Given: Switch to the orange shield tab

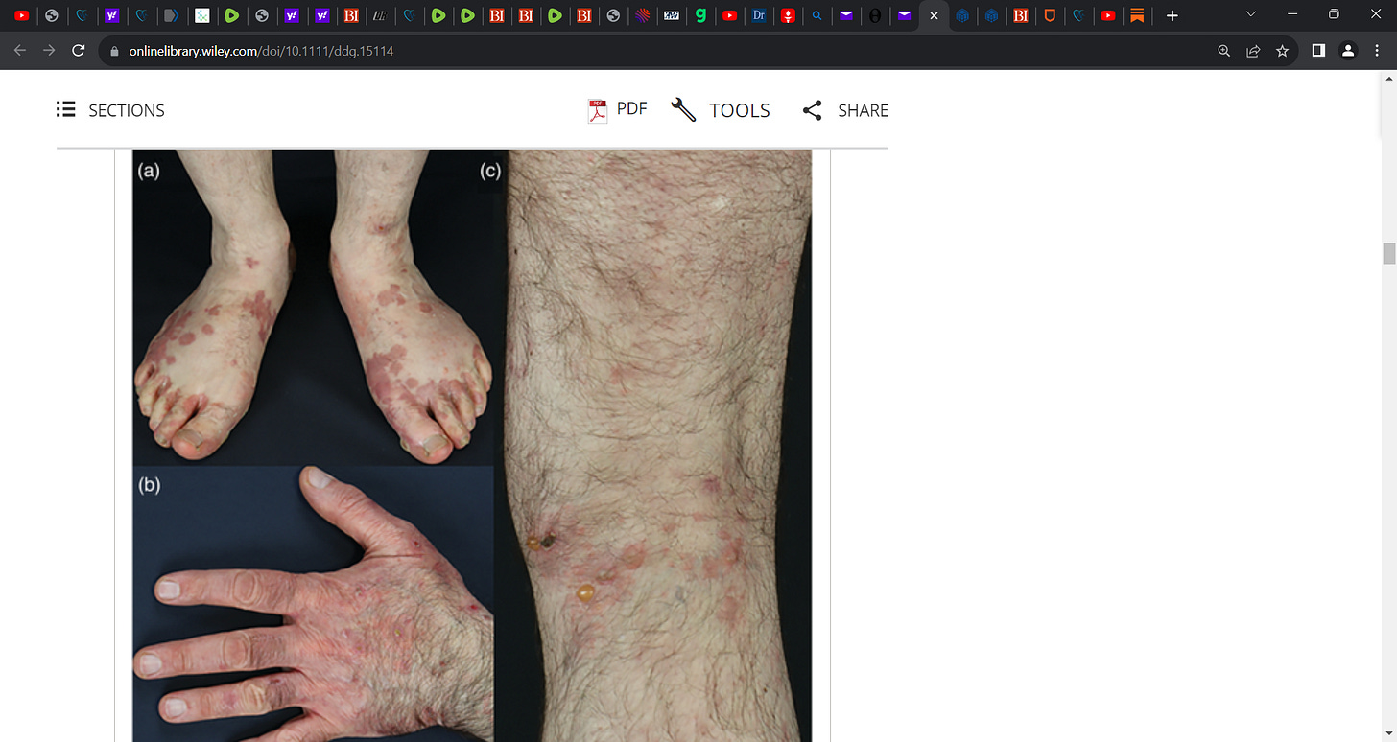Looking at the screenshot, I should [1051, 15].
